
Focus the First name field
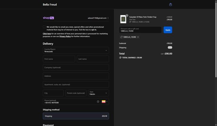click(x=59, y=59)
